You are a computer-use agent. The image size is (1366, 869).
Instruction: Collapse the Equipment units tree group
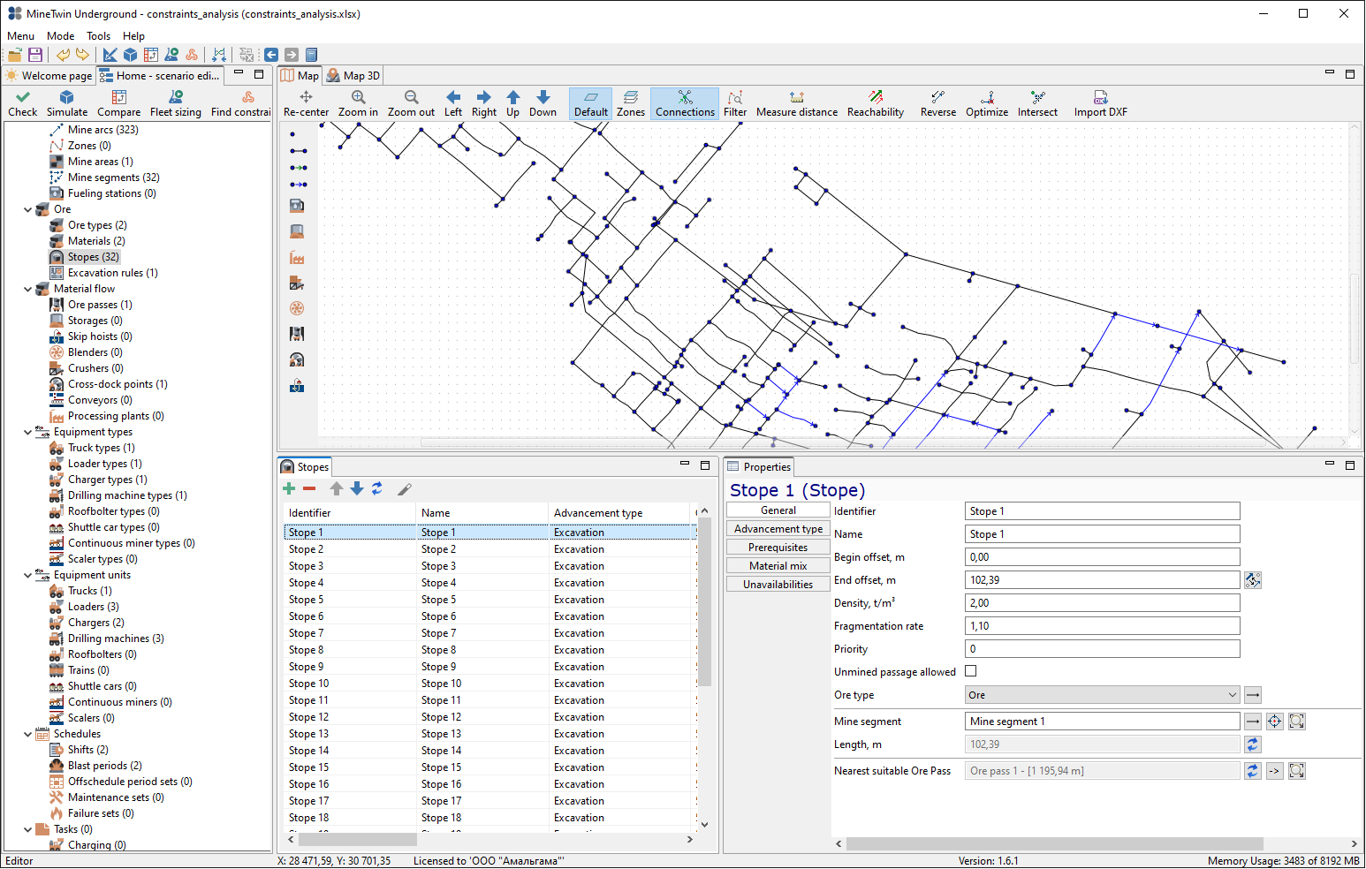point(28,575)
